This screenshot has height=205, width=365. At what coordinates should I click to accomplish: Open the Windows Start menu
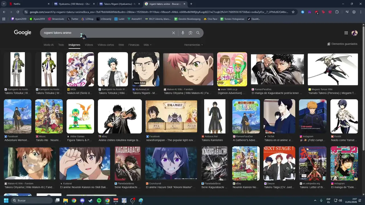(6, 200)
